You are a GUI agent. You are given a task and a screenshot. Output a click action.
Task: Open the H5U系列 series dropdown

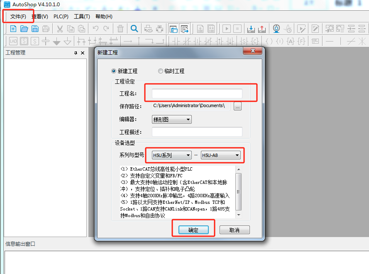pos(171,155)
